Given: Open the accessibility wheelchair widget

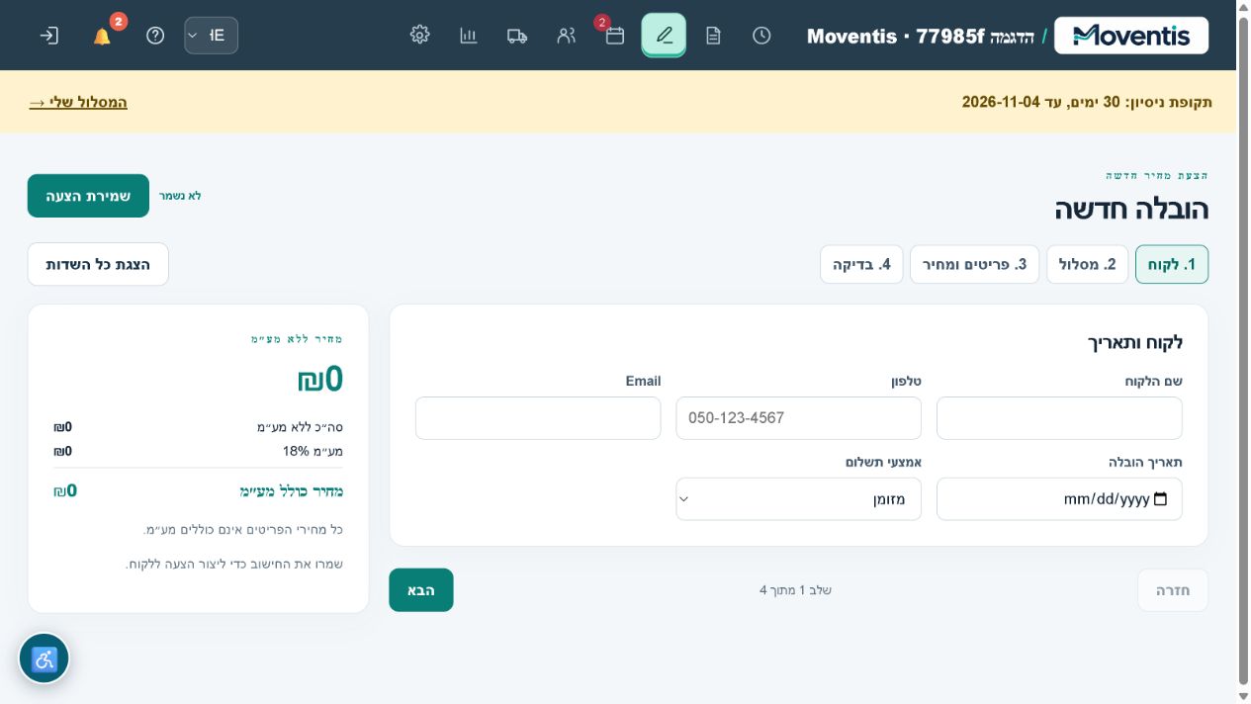Looking at the screenshot, I should [45, 659].
